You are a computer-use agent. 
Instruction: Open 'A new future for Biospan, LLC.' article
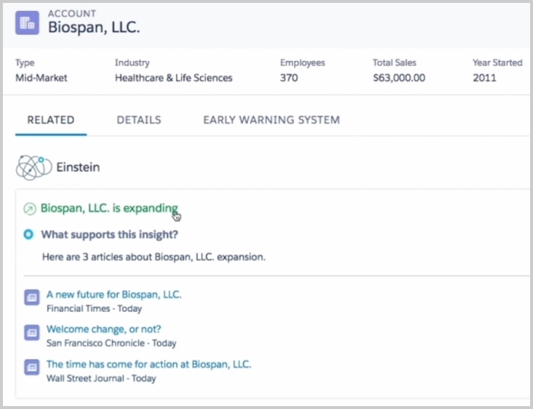[113, 295]
